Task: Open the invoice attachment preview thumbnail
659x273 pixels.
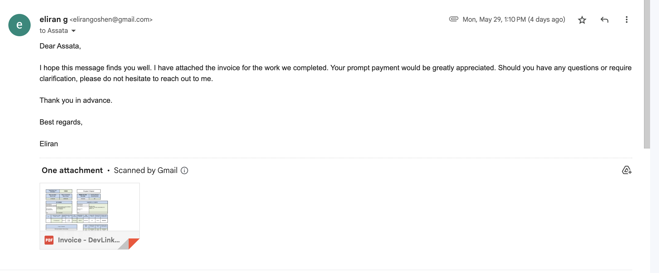Action: (89, 207)
